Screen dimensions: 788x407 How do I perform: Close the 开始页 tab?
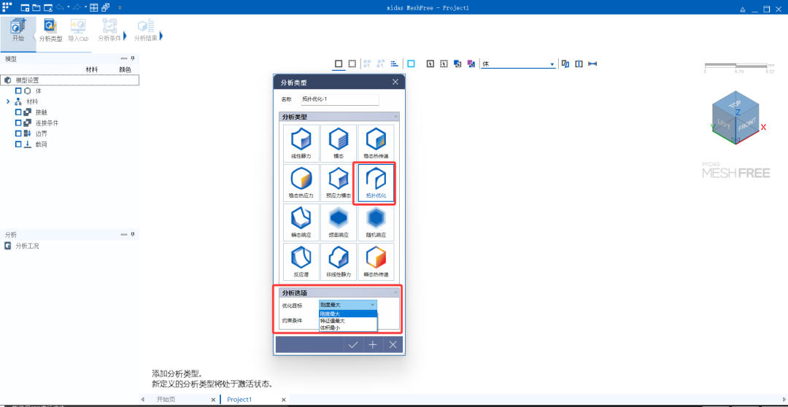click(x=213, y=400)
